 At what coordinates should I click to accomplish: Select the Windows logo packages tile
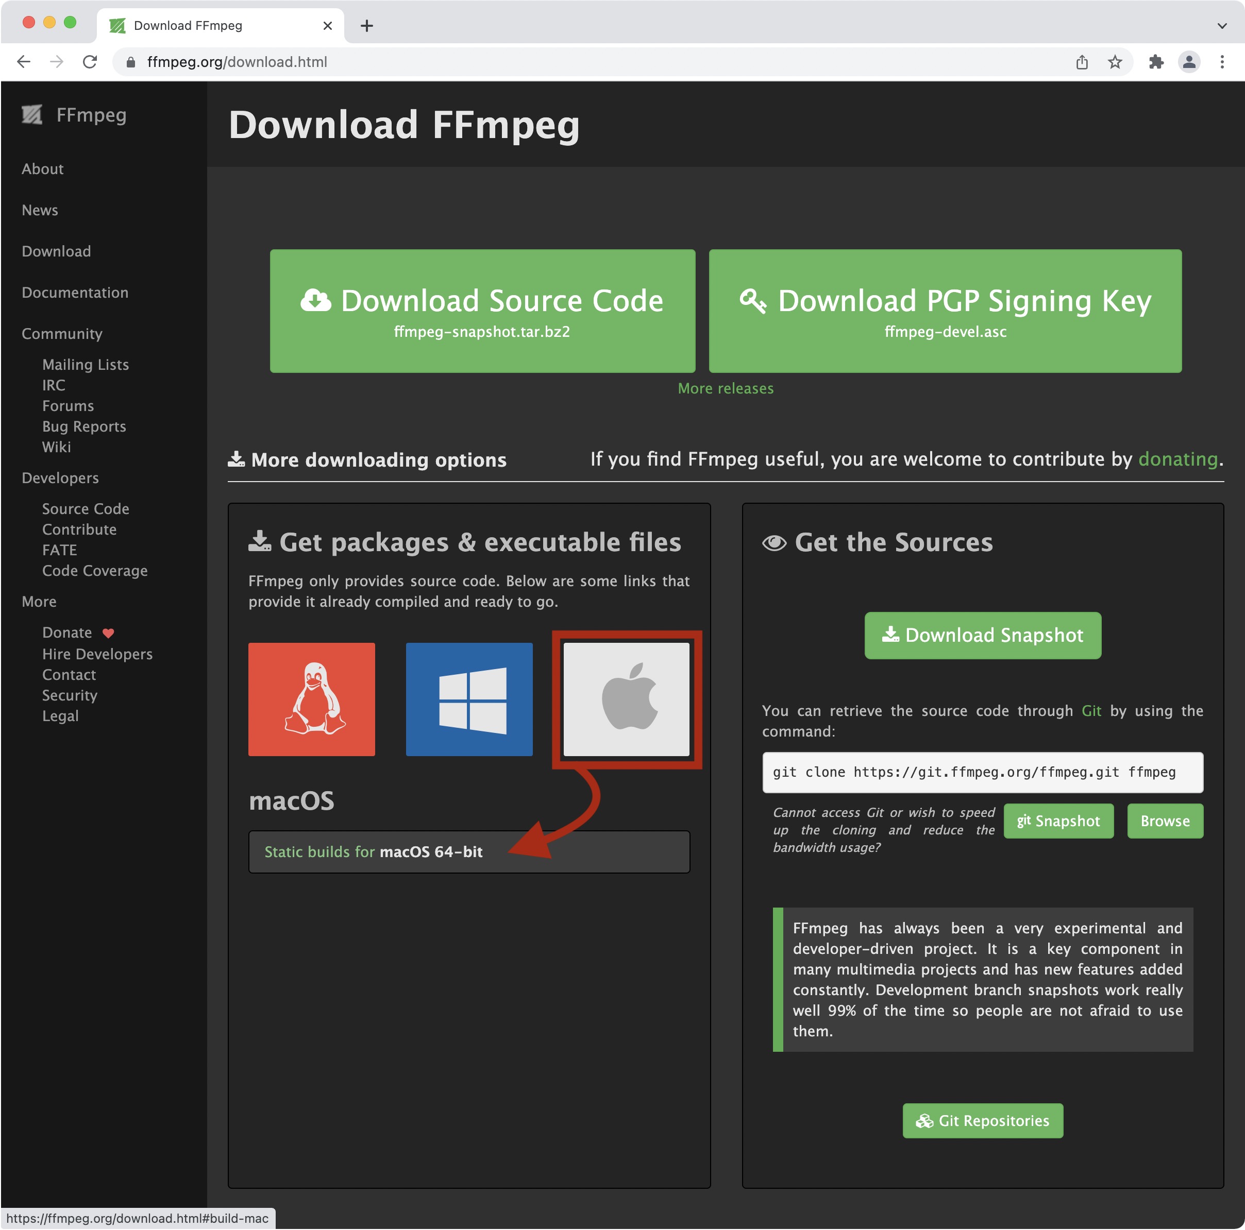tap(468, 699)
